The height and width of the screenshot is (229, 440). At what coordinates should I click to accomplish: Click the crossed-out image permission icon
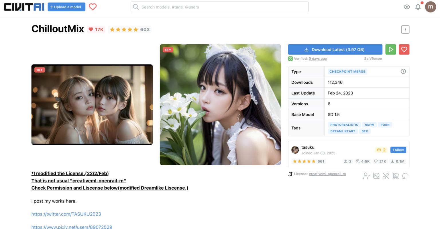click(x=376, y=176)
